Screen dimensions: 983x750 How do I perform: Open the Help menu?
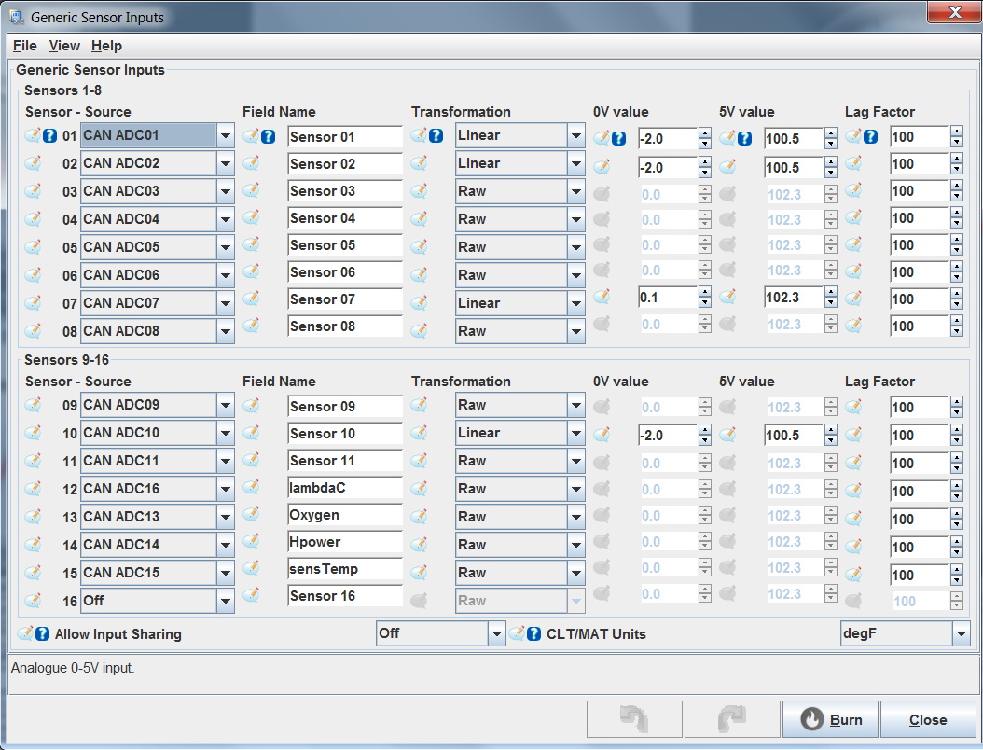106,45
